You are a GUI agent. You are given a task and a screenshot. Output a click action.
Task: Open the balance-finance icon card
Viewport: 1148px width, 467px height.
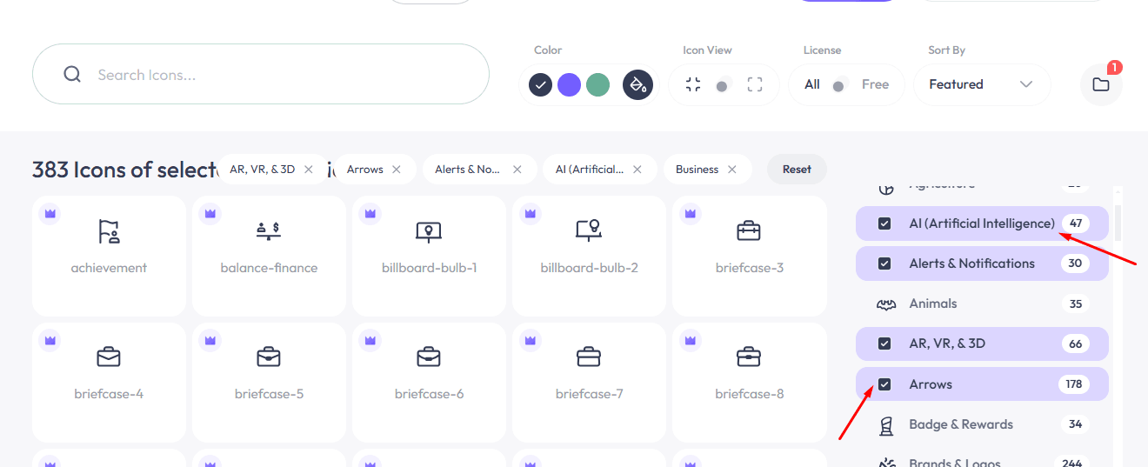point(269,256)
